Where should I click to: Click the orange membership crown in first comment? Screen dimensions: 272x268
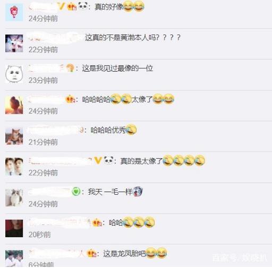(72, 7)
